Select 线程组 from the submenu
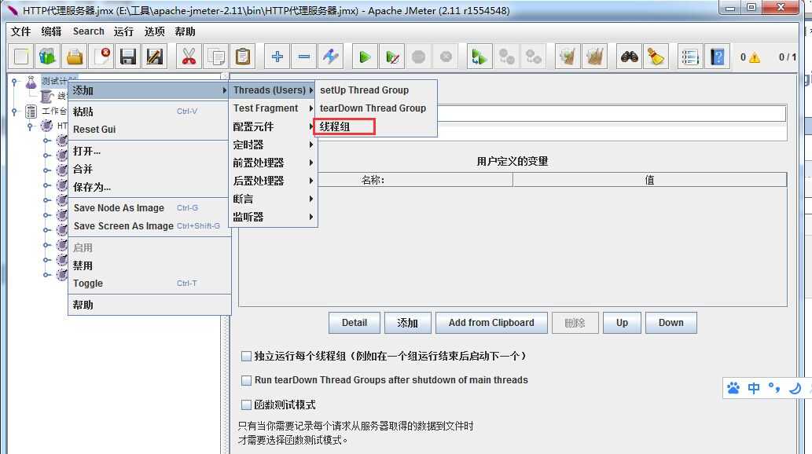Screen dimensions: 812x454 344,126
